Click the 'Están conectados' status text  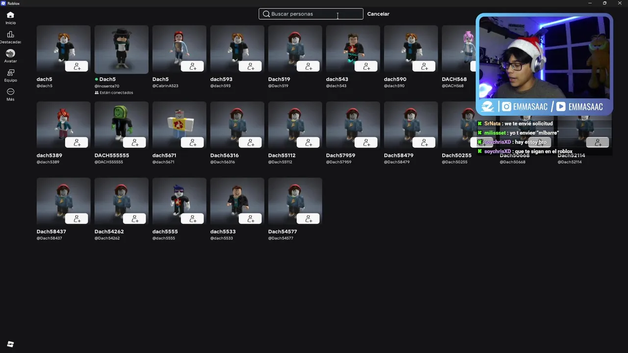(x=116, y=93)
